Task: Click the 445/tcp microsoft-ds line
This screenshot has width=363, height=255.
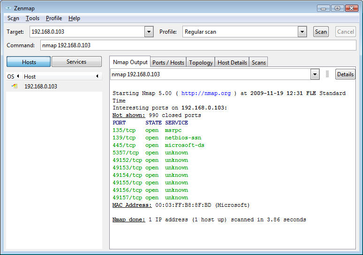Action: click(x=159, y=146)
